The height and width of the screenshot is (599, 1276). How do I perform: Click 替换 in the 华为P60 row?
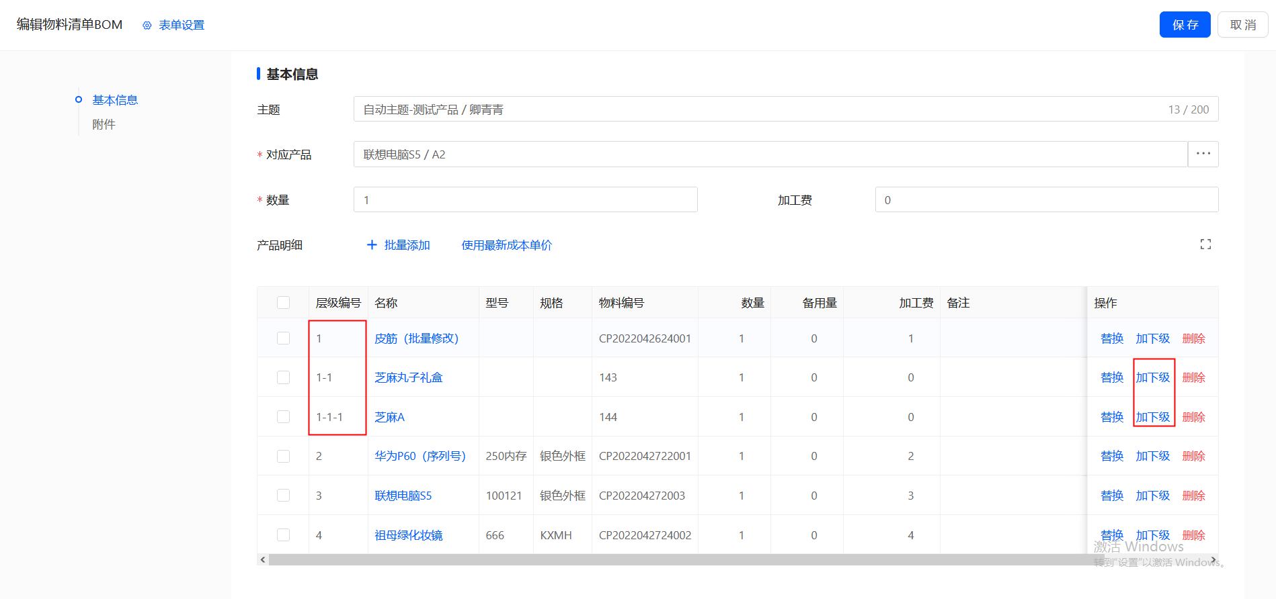pos(1112,456)
